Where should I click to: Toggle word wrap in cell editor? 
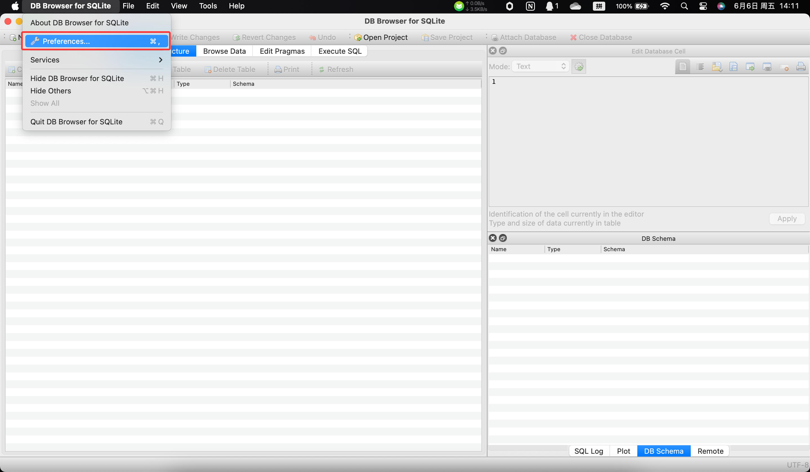coord(683,67)
